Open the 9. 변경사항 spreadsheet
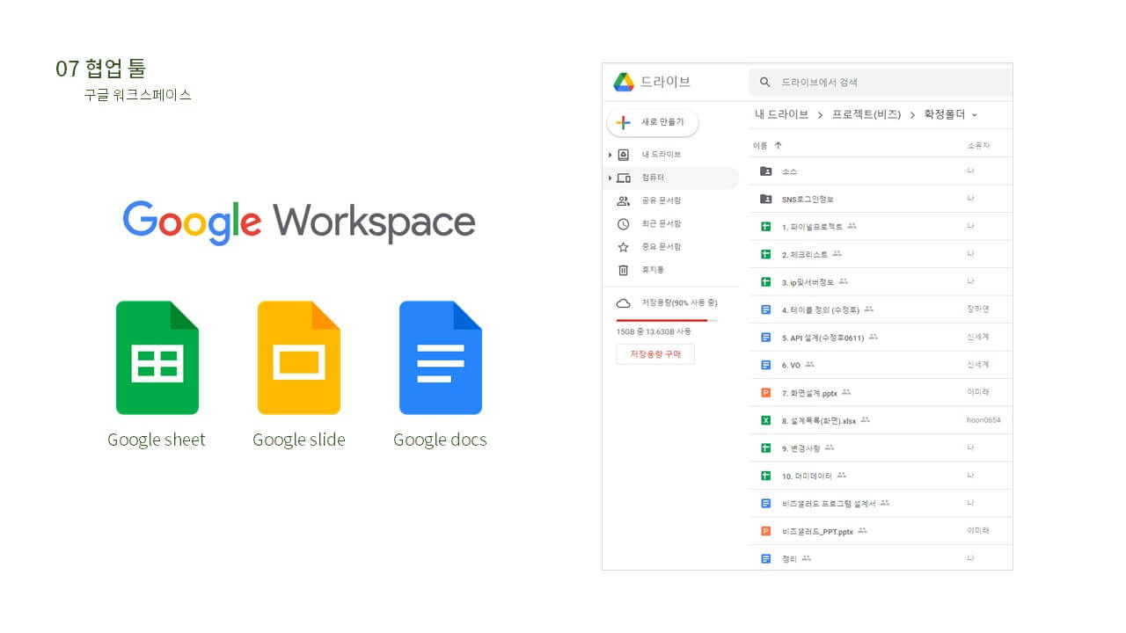1126x633 pixels. pos(880,447)
